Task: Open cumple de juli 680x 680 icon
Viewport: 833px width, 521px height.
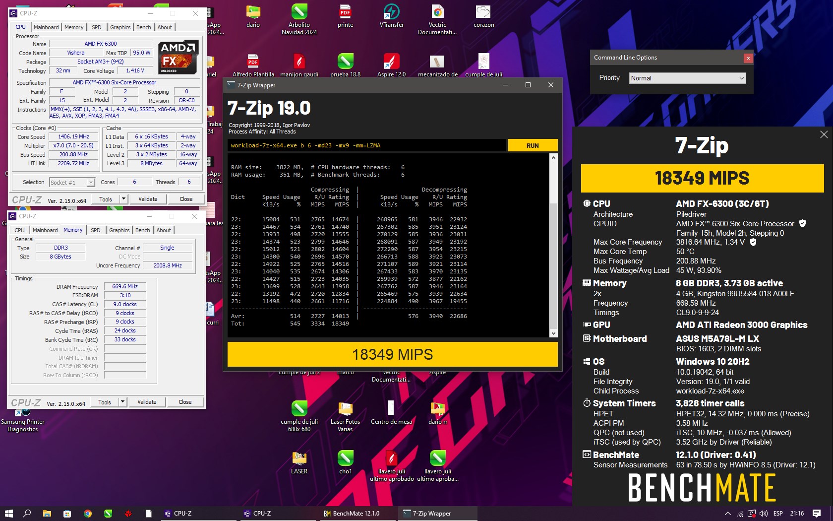Action: pyautogui.click(x=299, y=416)
